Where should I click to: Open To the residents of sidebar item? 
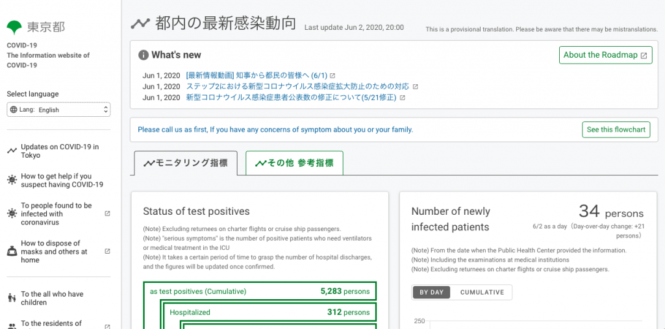coord(52,324)
